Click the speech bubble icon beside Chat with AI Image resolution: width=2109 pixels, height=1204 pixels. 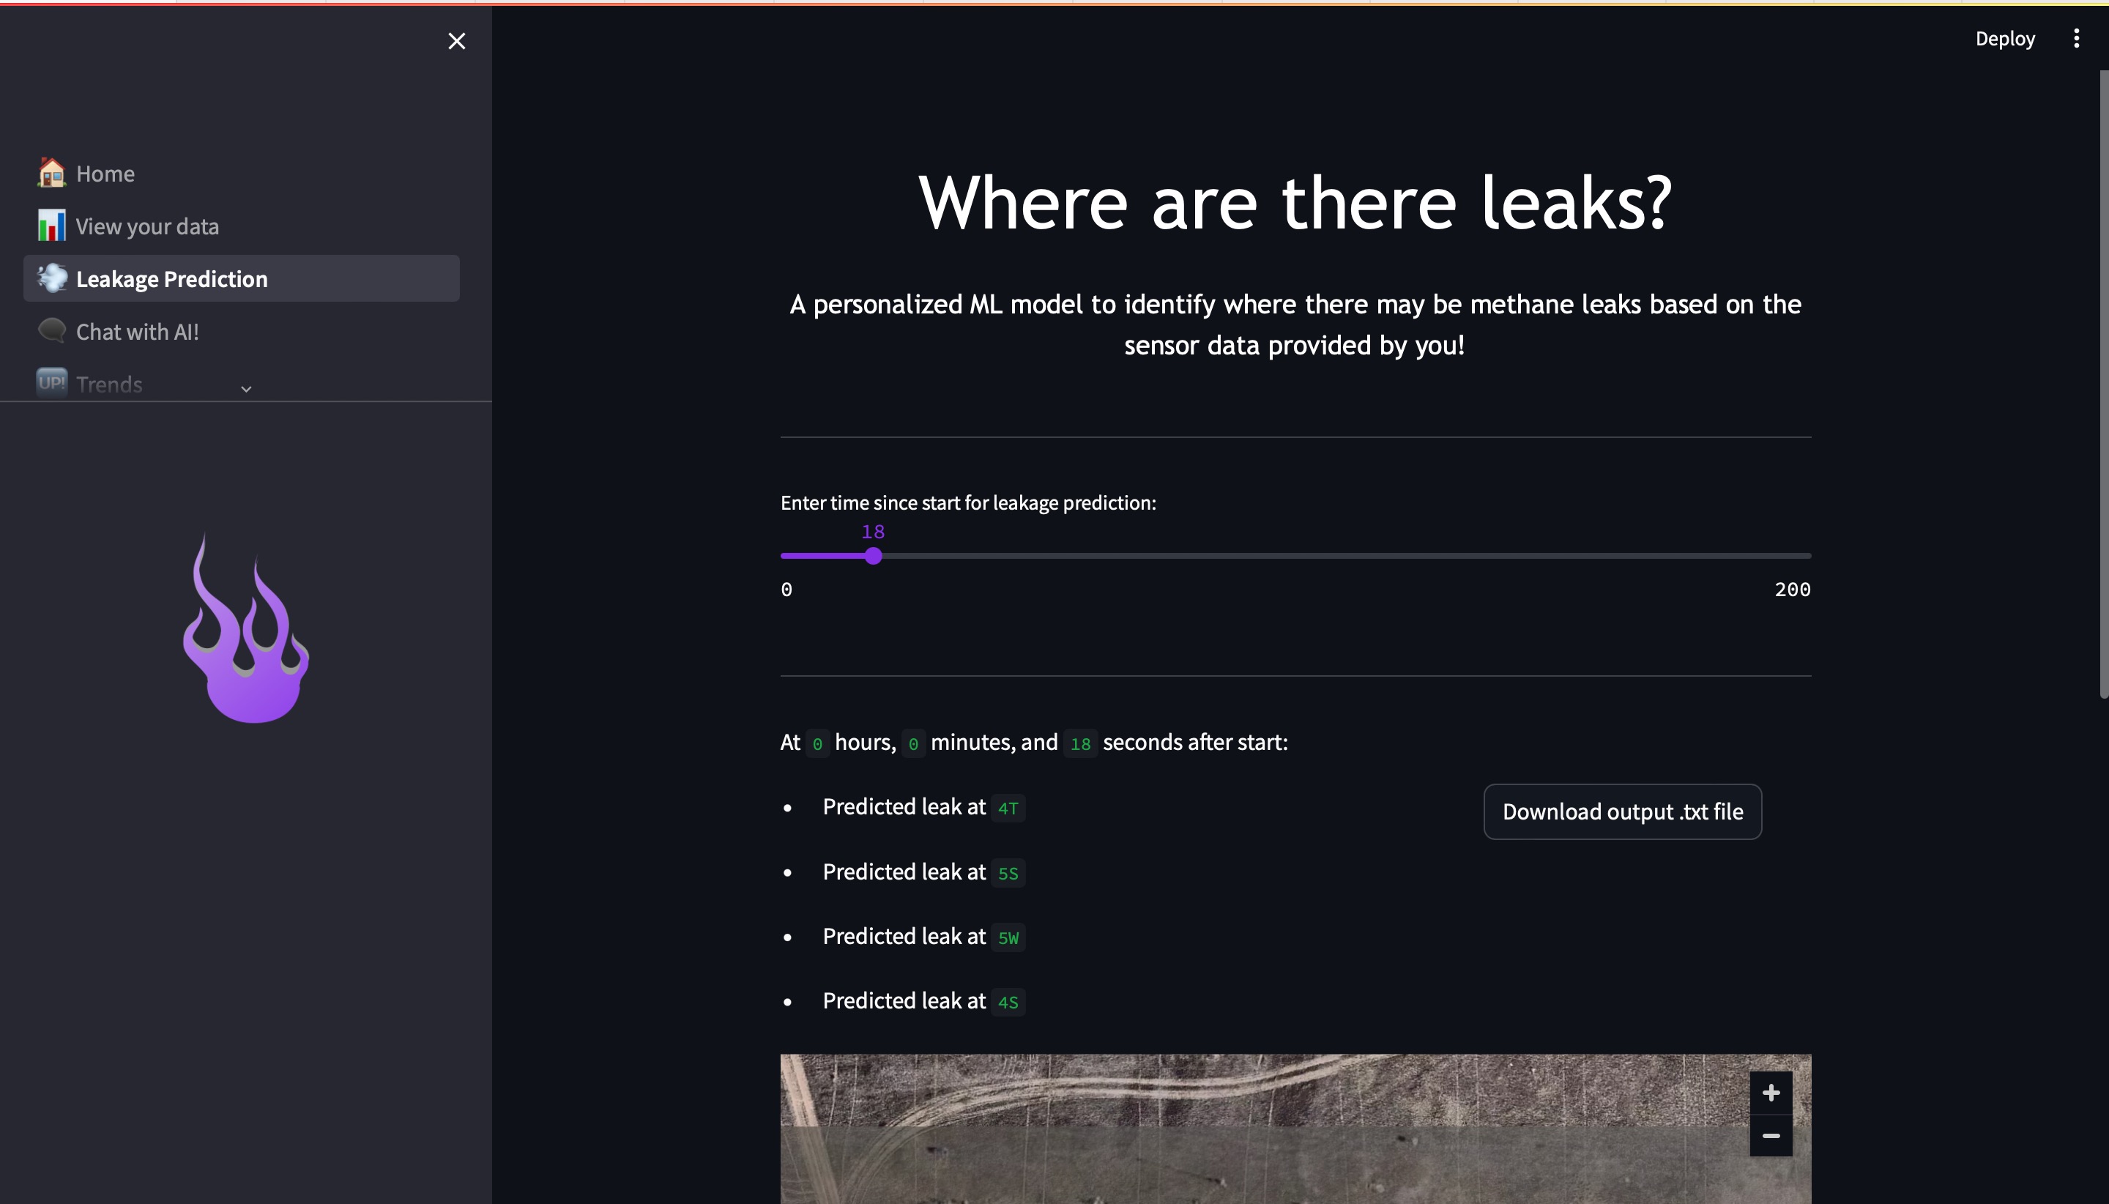click(x=51, y=331)
